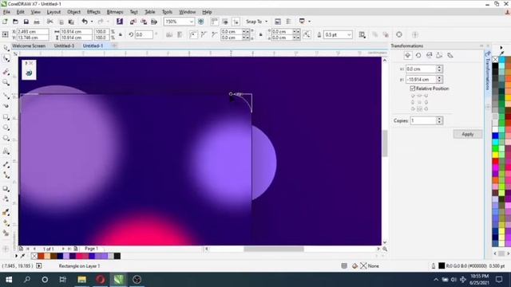The image size is (511, 287).
Task: Select the Drop Shadow tool in toolbox
Action: click(x=6, y=188)
